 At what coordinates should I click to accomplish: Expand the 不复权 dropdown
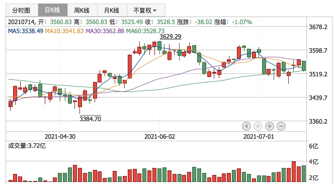click(146, 10)
